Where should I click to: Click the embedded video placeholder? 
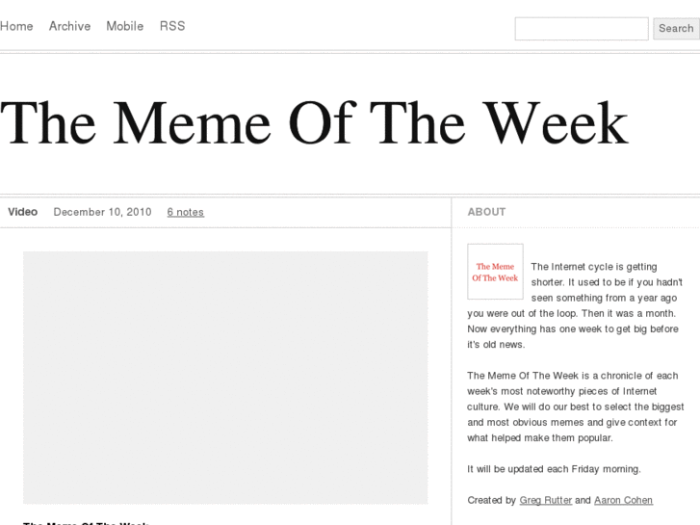tap(225, 378)
